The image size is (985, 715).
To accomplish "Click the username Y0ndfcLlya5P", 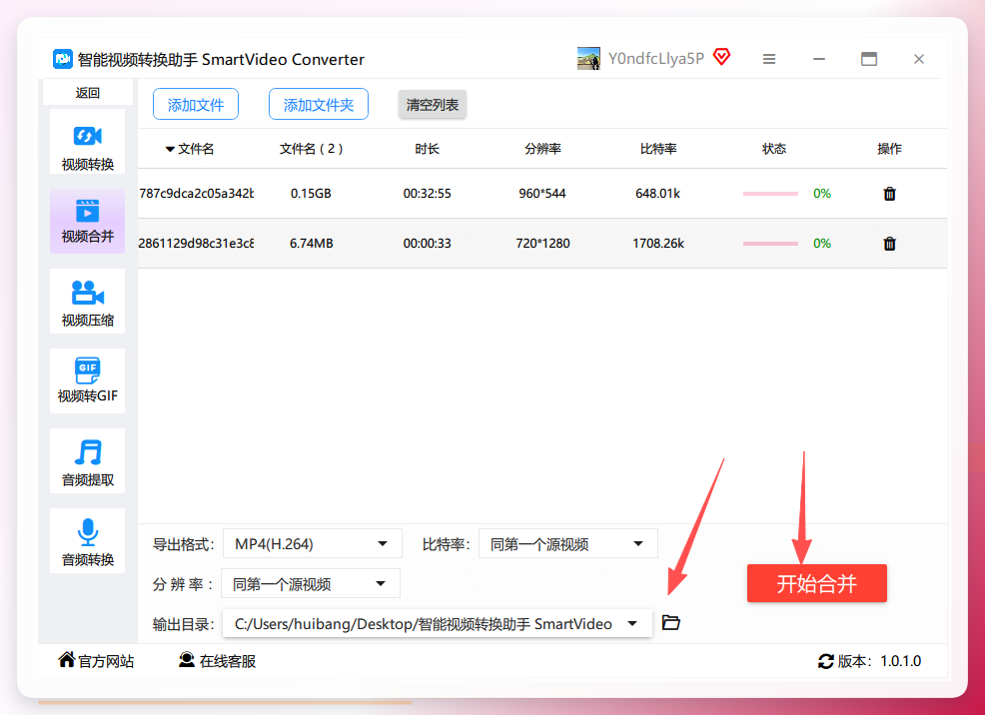I will [x=655, y=58].
